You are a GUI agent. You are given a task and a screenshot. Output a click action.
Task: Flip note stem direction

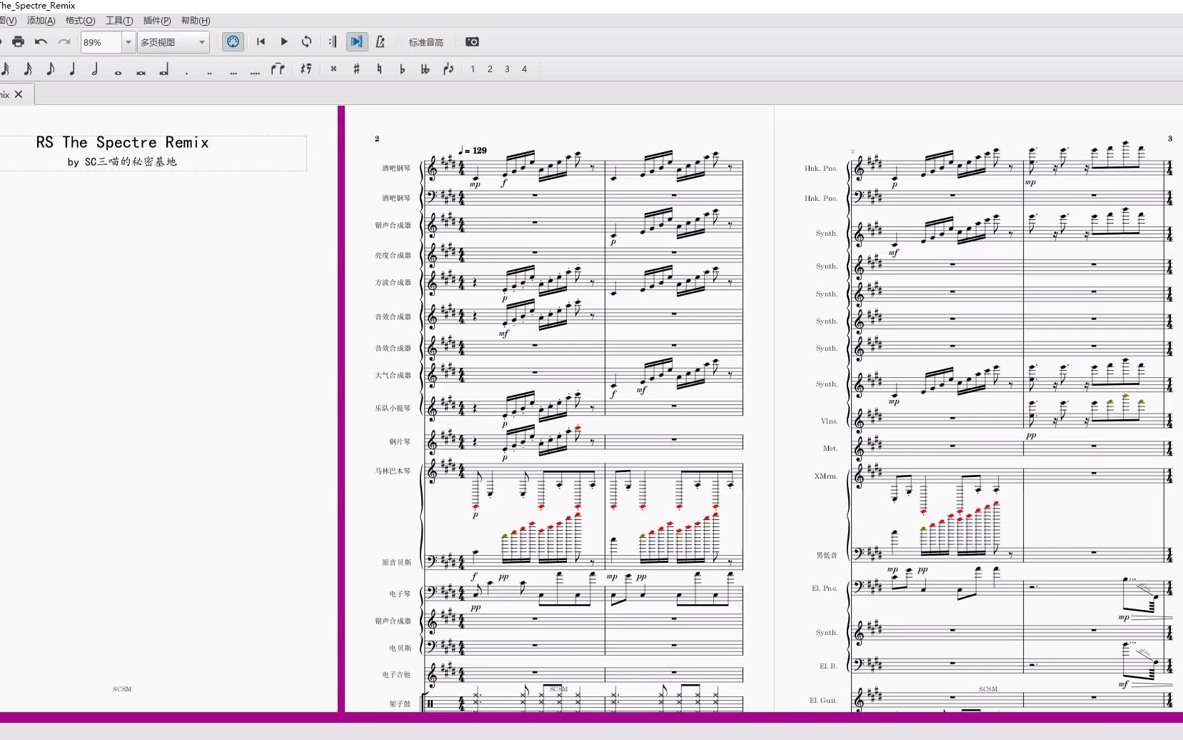click(x=448, y=69)
